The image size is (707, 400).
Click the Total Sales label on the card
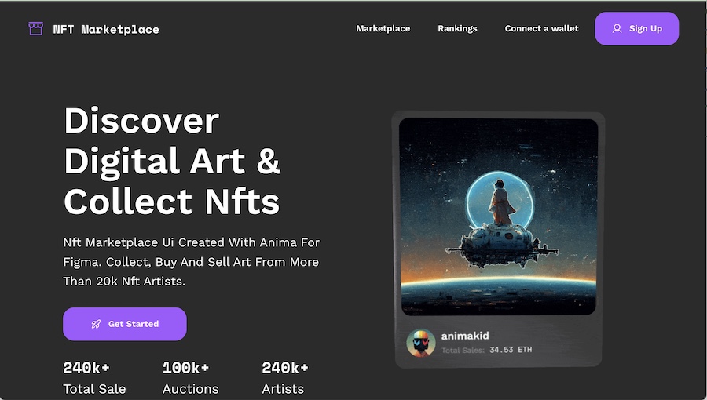click(x=463, y=350)
